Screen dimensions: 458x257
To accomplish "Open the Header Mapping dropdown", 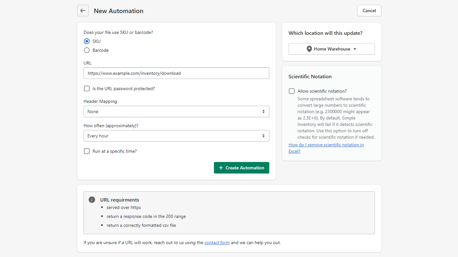I will click(x=176, y=111).
